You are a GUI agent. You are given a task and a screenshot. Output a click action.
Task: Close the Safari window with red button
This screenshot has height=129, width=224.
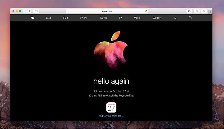point(13,11)
